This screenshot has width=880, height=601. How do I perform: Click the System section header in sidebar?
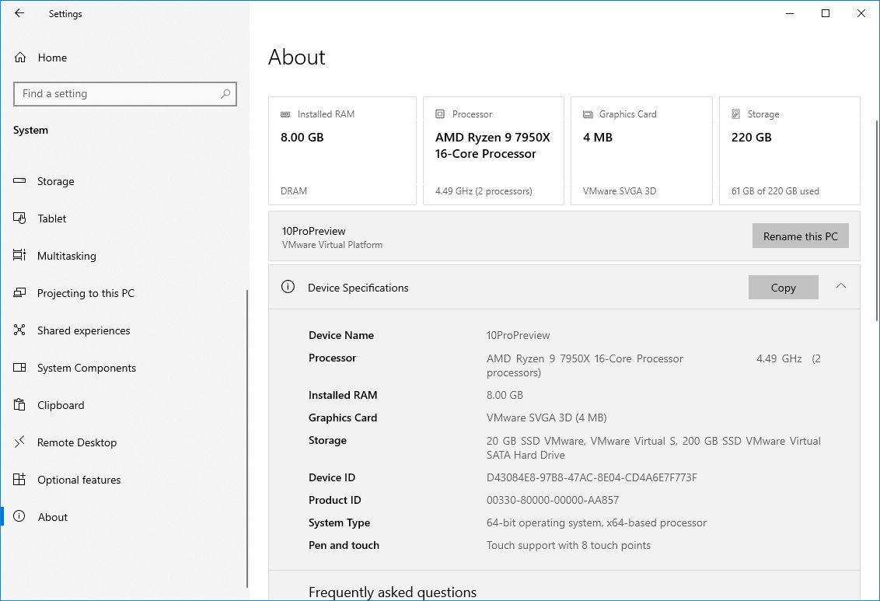31,130
